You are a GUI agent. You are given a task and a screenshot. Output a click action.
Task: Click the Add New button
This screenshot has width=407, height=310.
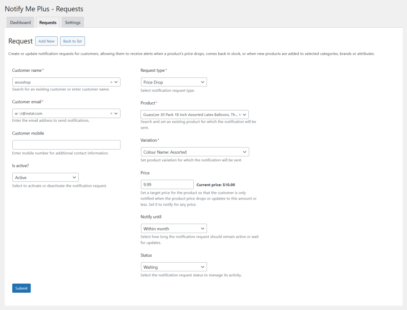(x=46, y=41)
